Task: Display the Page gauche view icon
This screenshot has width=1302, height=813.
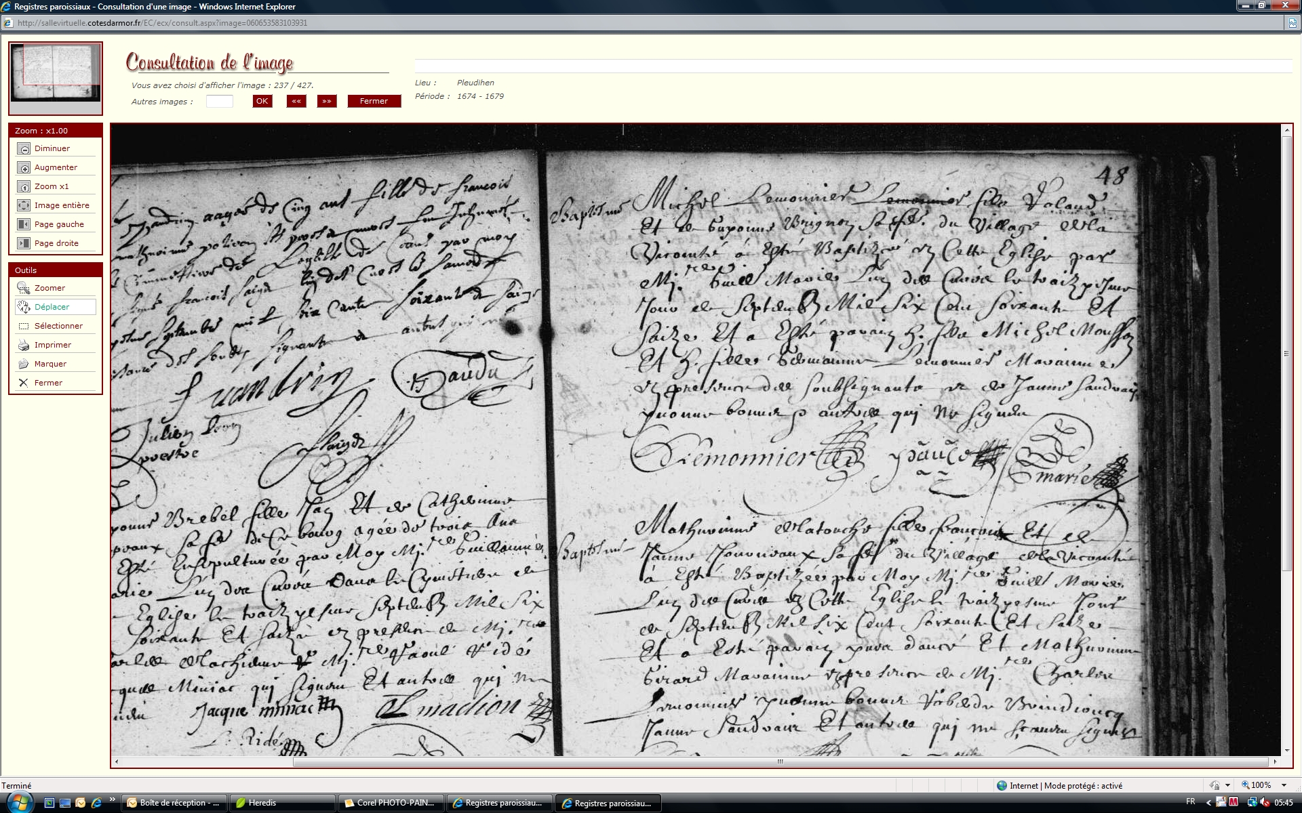Action: tap(24, 224)
